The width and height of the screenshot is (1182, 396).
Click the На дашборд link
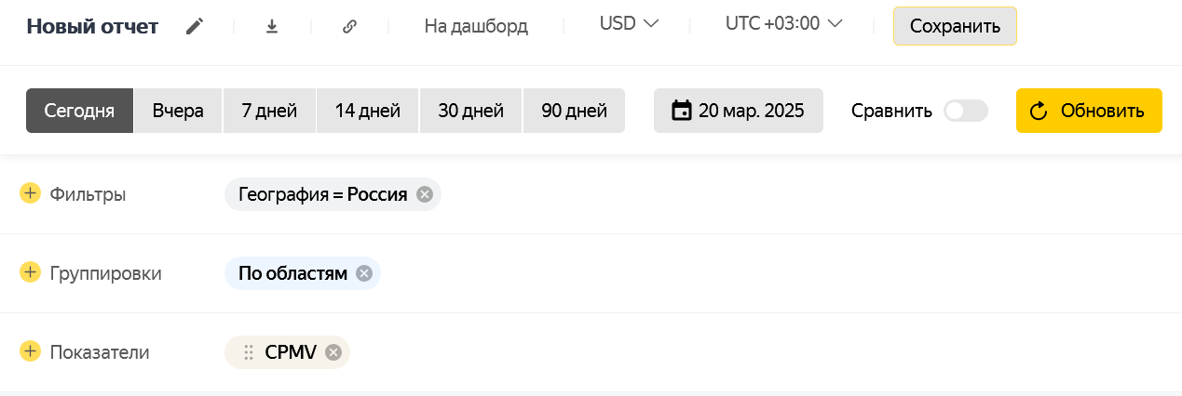[476, 26]
